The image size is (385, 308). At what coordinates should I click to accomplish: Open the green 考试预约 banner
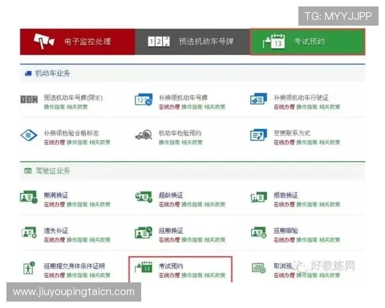click(x=307, y=42)
